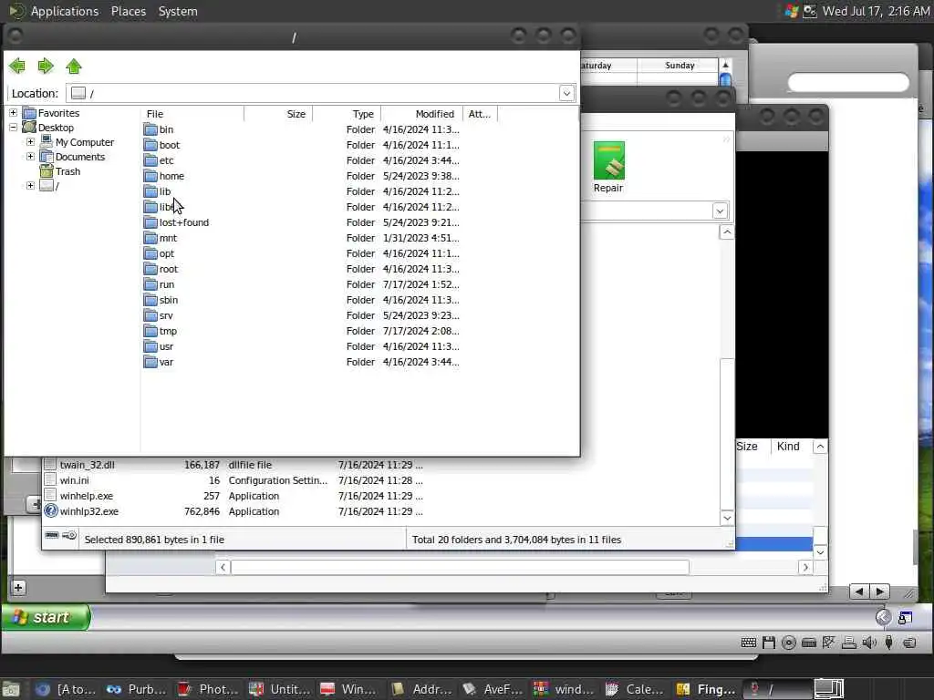Click the printer icon in the status bar
The image size is (934, 700).
[x=849, y=643]
